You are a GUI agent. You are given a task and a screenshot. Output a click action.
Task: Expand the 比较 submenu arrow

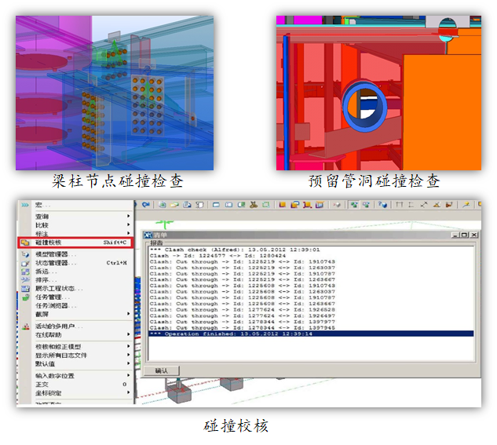coord(128,224)
